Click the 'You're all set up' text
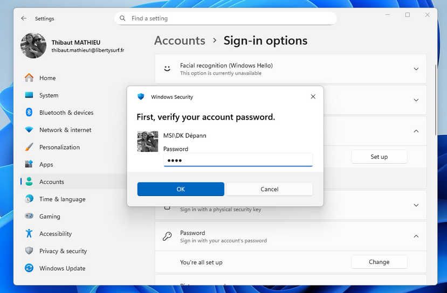The width and height of the screenshot is (447, 293). [x=201, y=262]
